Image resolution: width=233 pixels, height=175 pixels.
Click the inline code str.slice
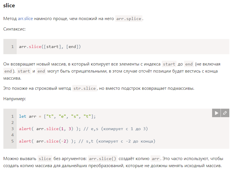click(84, 88)
